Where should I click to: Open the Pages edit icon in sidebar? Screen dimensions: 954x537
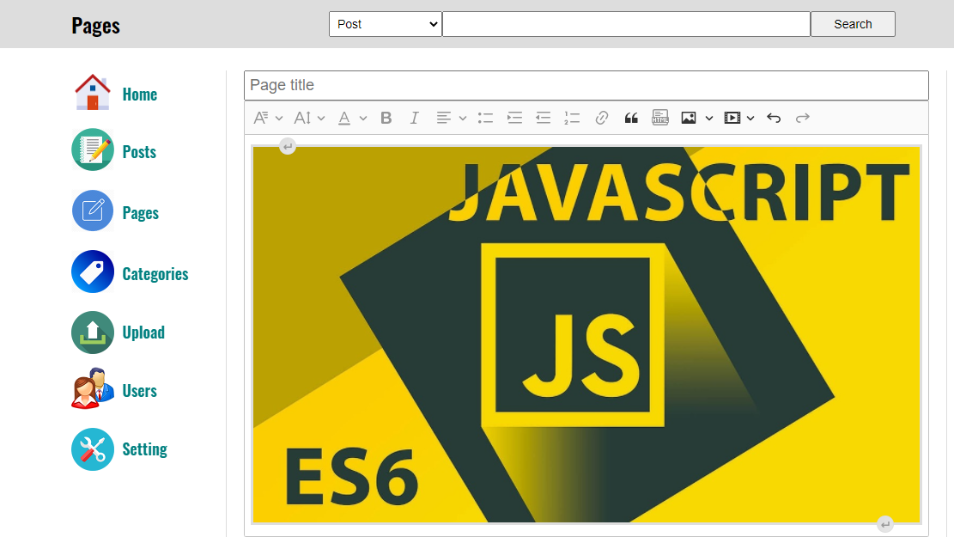tap(93, 211)
